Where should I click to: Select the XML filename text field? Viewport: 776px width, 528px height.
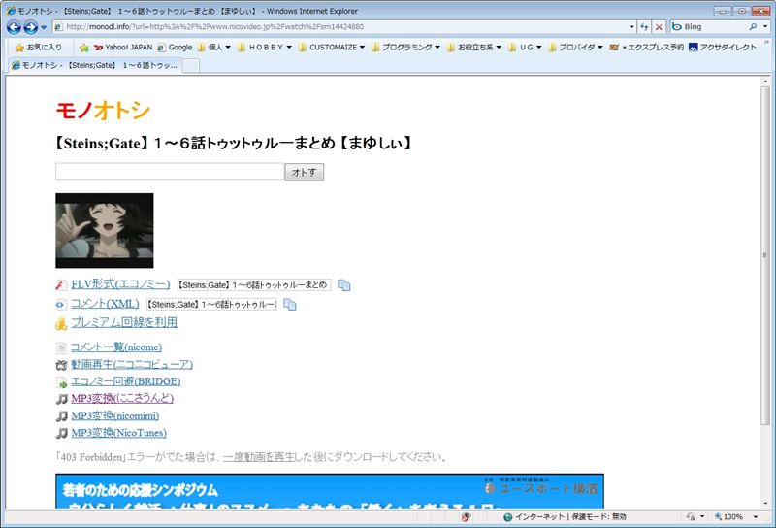pyautogui.click(x=211, y=304)
